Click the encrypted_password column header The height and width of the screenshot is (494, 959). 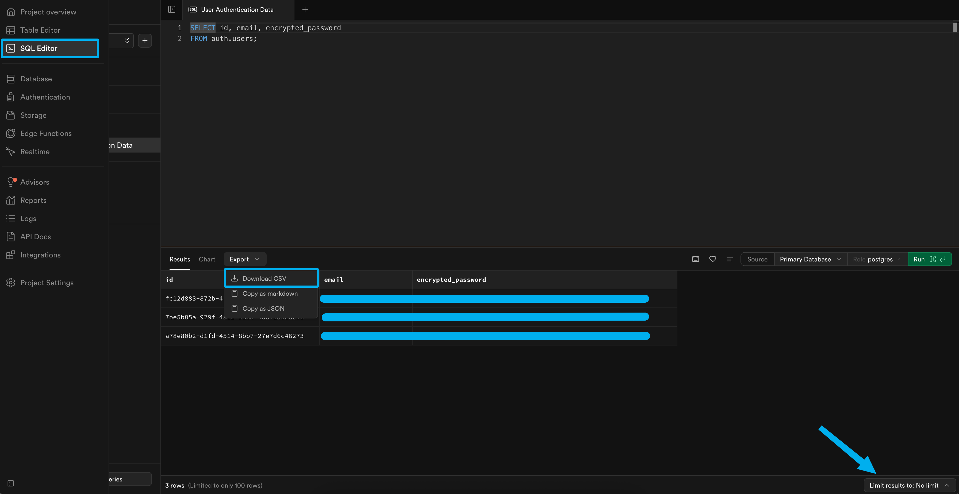[x=545, y=280]
